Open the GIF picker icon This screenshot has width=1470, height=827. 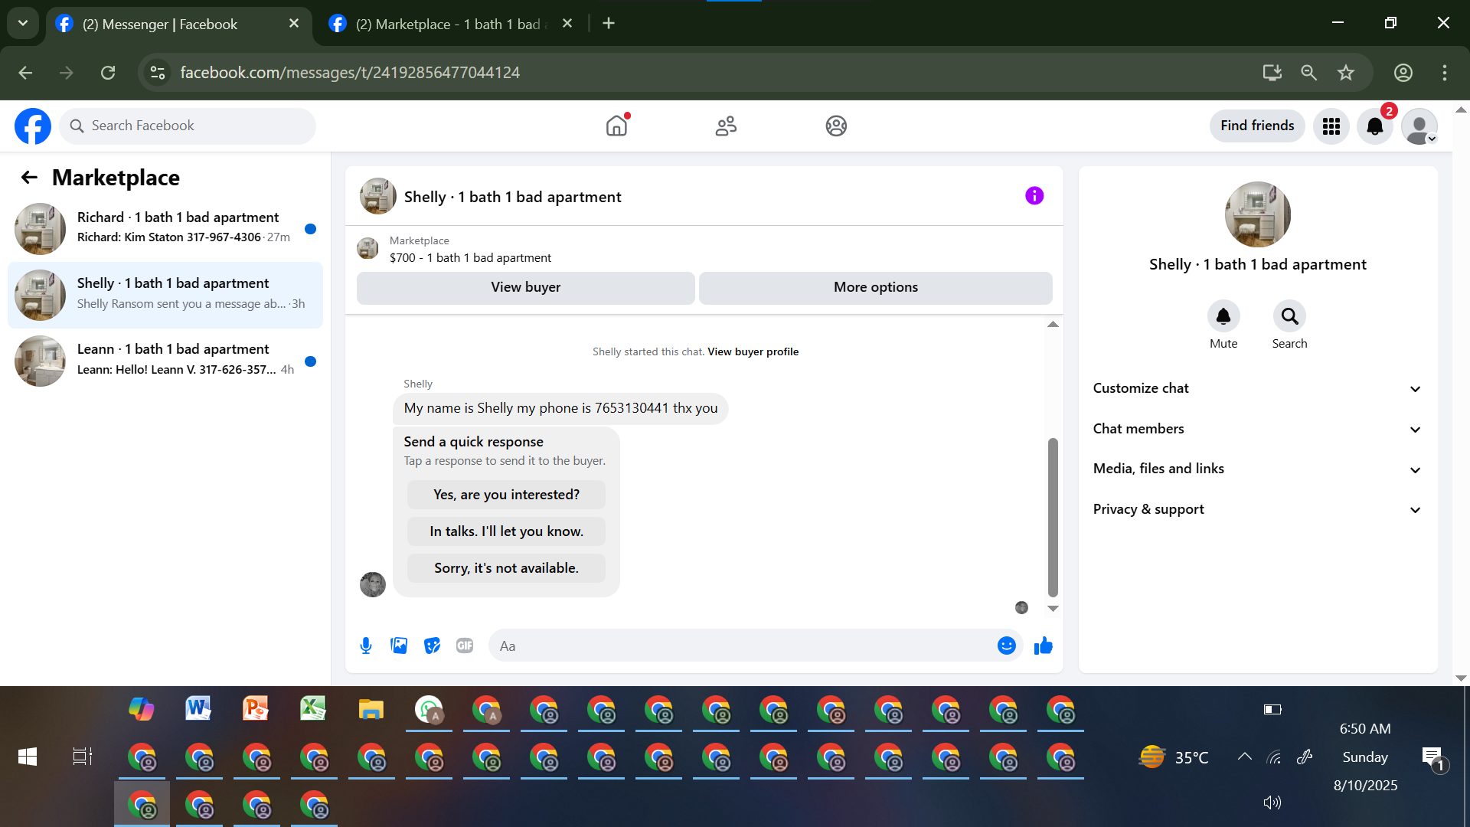pos(465,646)
